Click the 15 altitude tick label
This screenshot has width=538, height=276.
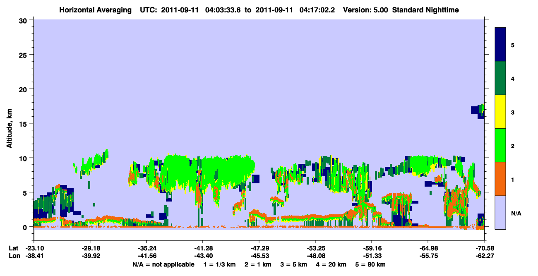tap(24, 124)
